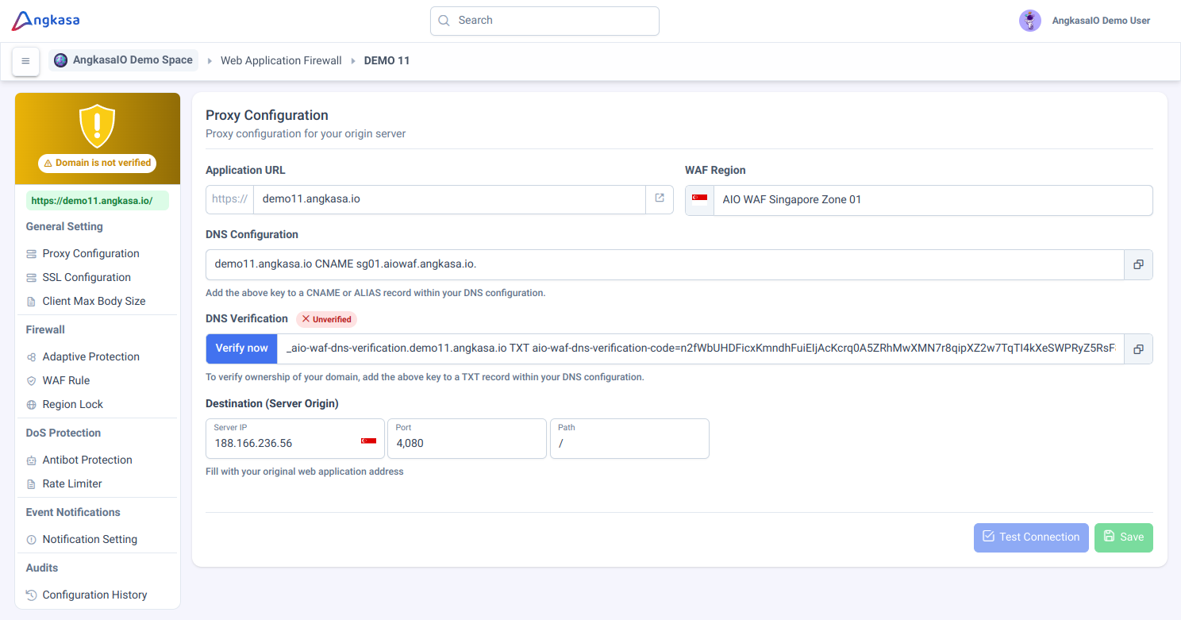Image resolution: width=1181 pixels, height=620 pixels.
Task: Click the Singapore flag in WAF Region
Action: pos(699,199)
